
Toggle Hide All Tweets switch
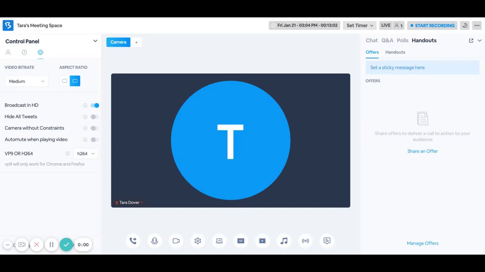[95, 117]
